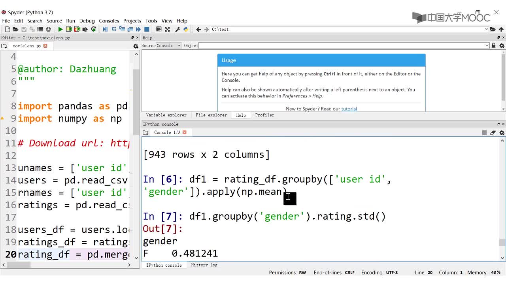Browse a working directory folder icon

[x=493, y=29]
